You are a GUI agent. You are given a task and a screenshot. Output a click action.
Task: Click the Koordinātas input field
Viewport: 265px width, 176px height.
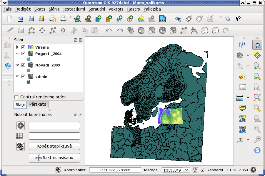click(115, 170)
